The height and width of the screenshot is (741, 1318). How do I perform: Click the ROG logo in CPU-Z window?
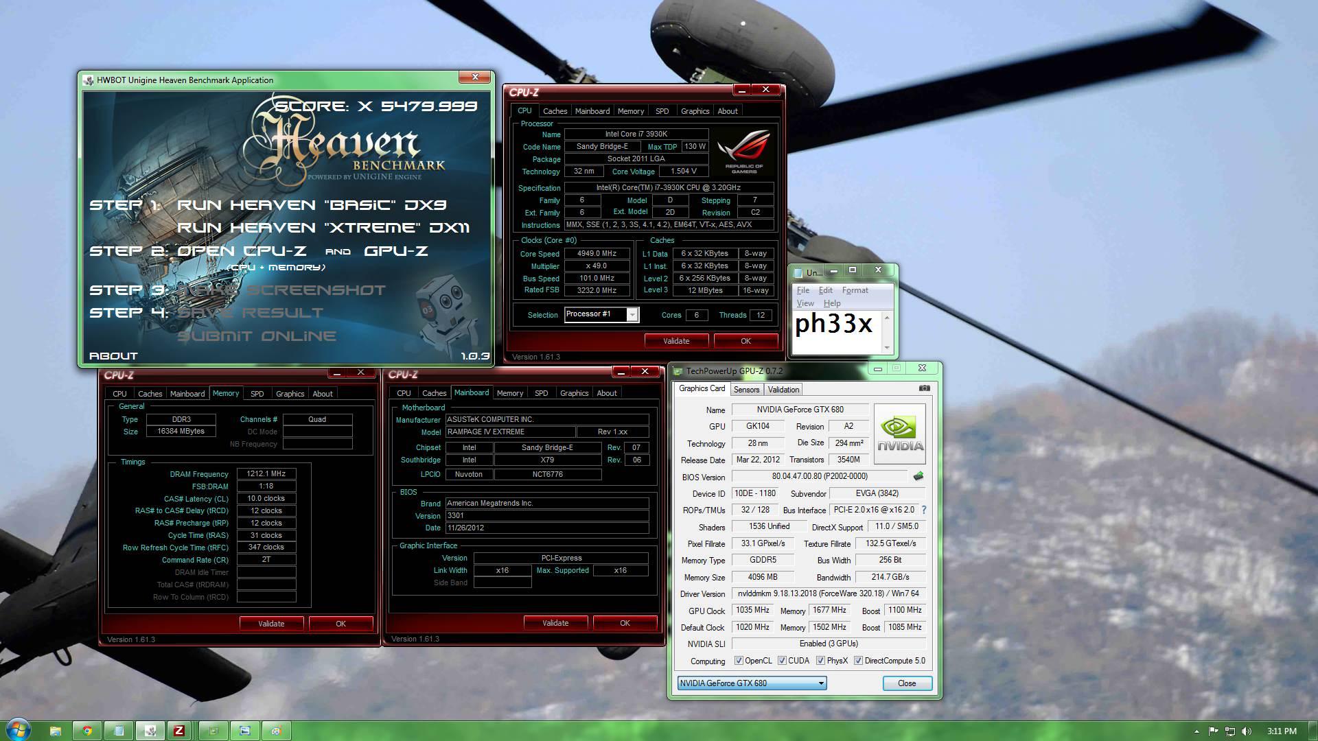[744, 151]
